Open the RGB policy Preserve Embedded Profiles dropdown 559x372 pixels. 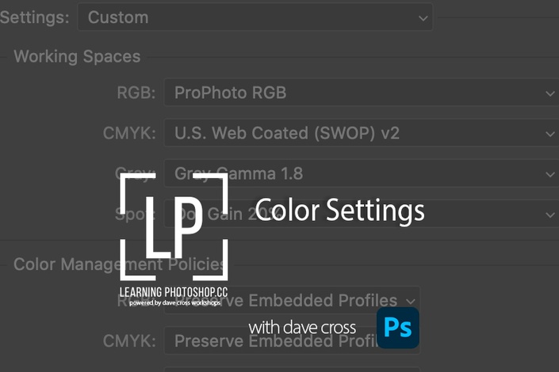coord(292,300)
